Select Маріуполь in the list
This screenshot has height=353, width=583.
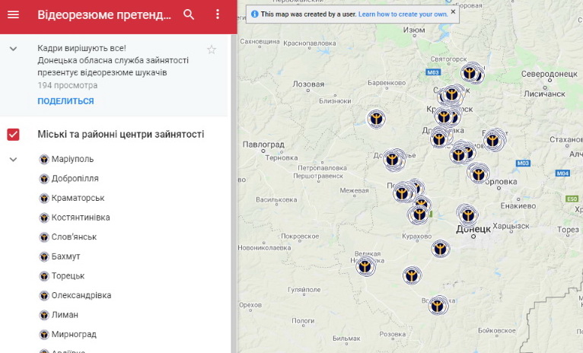point(72,159)
